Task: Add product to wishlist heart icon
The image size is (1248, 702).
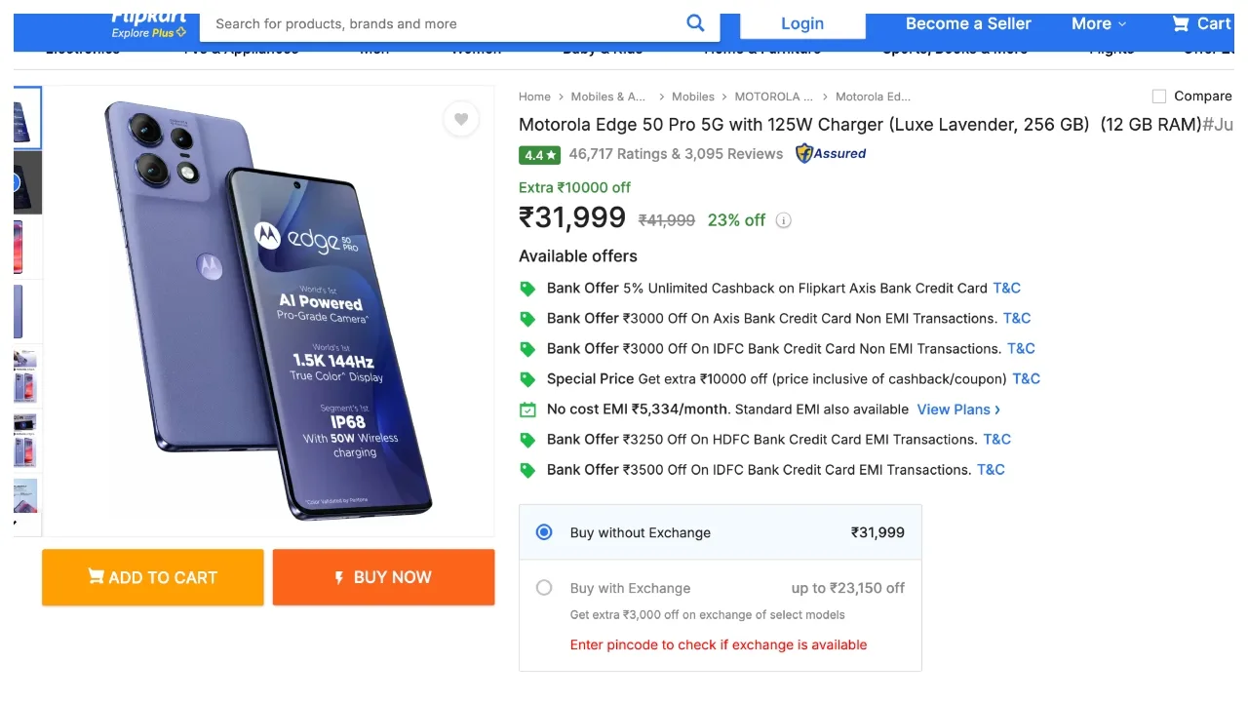Action: click(461, 119)
